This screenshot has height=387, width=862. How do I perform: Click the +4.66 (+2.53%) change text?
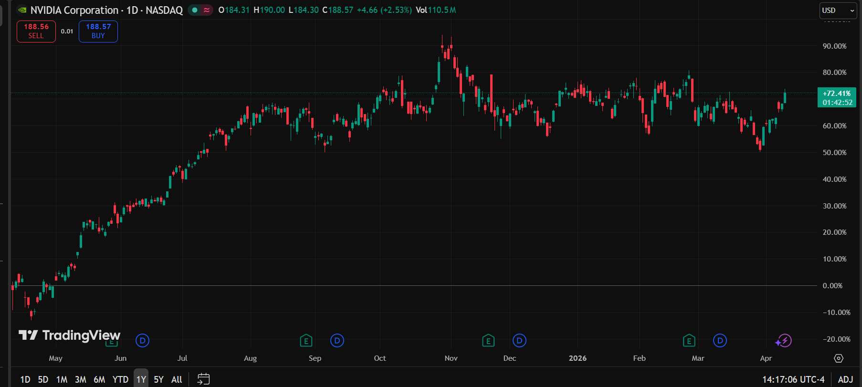point(384,10)
